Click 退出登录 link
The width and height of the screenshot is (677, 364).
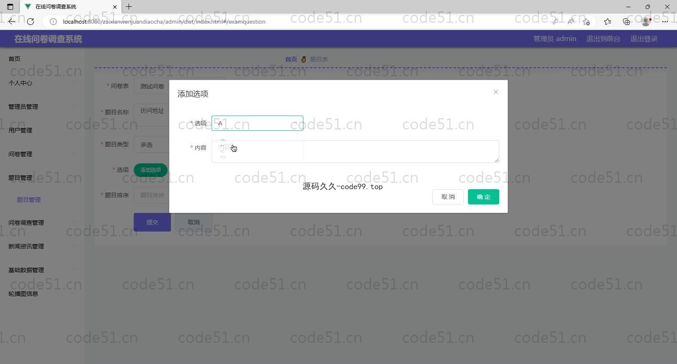point(644,39)
